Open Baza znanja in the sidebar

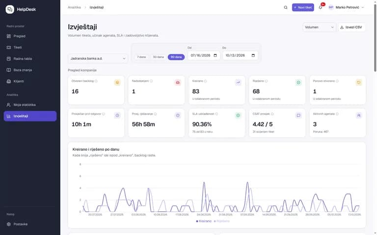30,70
